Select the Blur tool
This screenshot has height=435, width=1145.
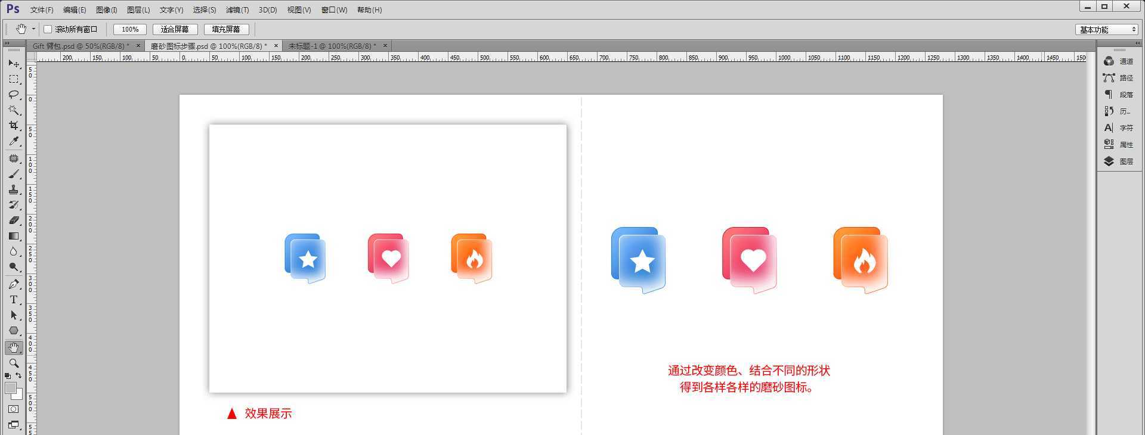point(14,251)
